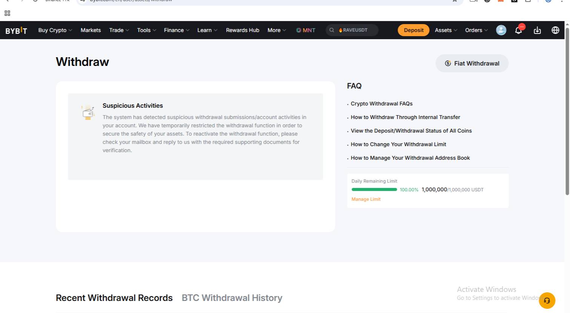The height and width of the screenshot is (313, 570).
Task: Click the RAVEUSDT search field
Action: 352,30
